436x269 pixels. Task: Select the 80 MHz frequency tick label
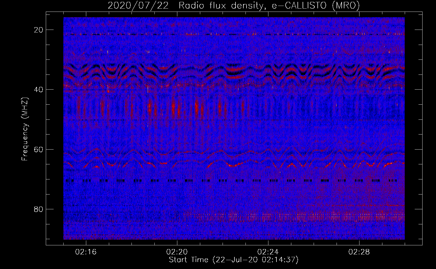(39, 209)
